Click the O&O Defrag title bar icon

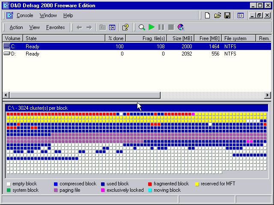pyautogui.click(x=6, y=6)
